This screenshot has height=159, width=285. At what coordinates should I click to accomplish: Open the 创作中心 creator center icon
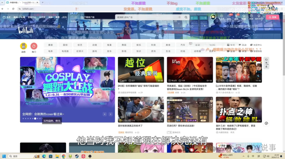[259, 17]
